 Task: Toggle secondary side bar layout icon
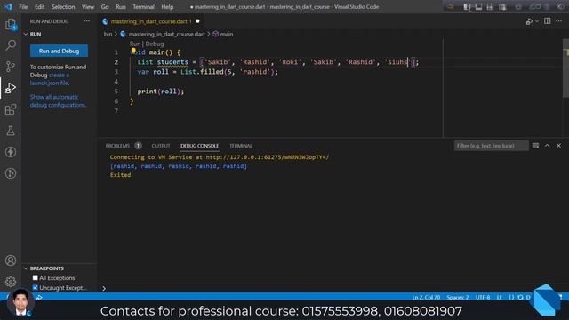[x=490, y=6]
